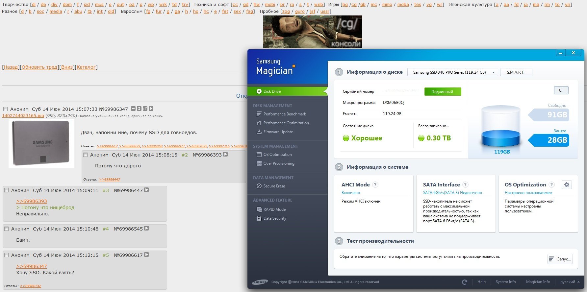Viewport: 587px width, 292px height.
Task: Click the >>69986659 reply link under first post
Action: (130, 146)
